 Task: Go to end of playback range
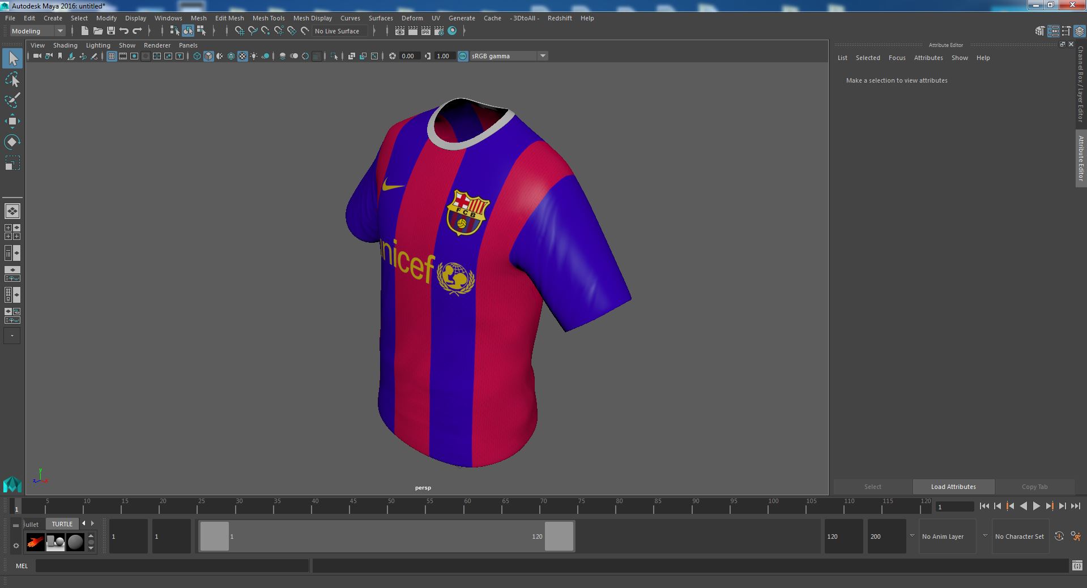click(1075, 507)
